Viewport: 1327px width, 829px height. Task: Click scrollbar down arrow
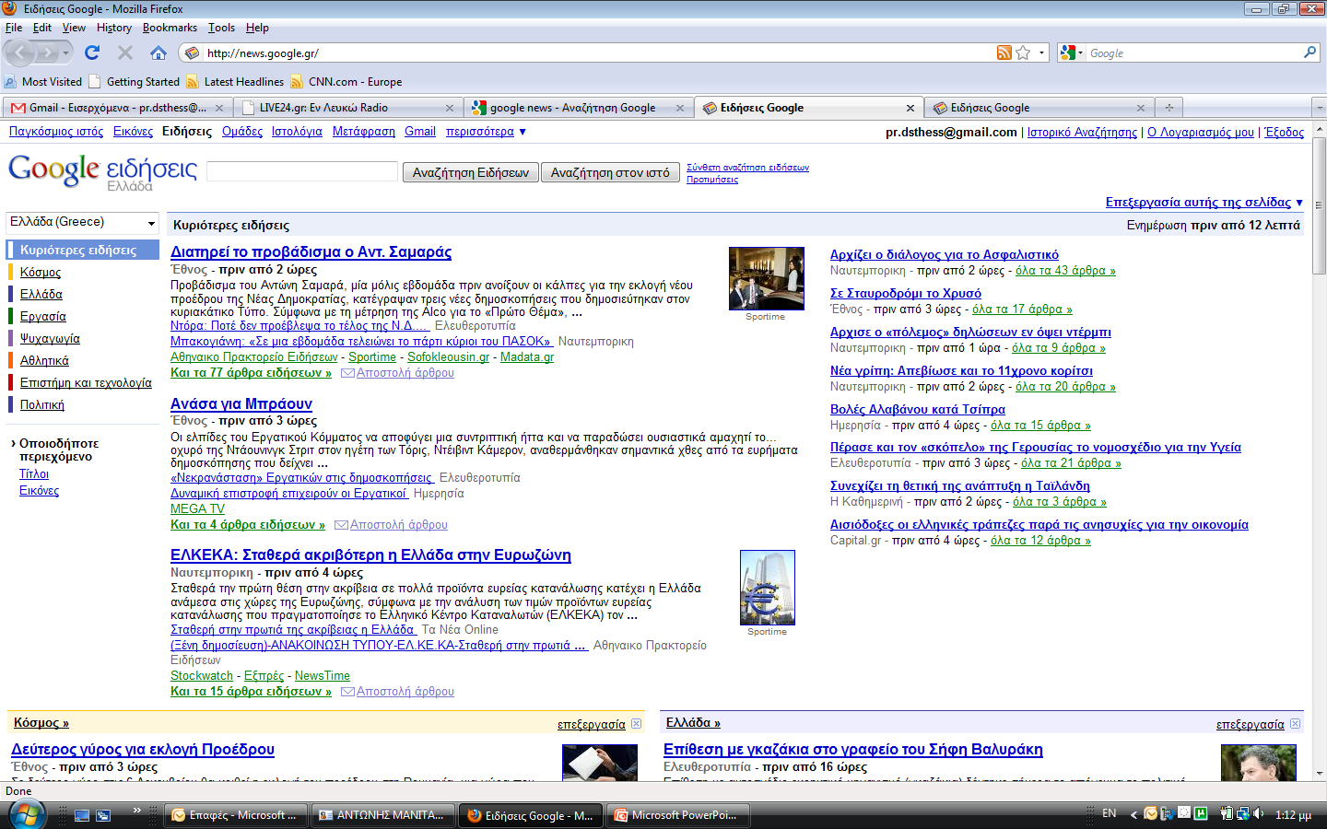[x=1319, y=773]
